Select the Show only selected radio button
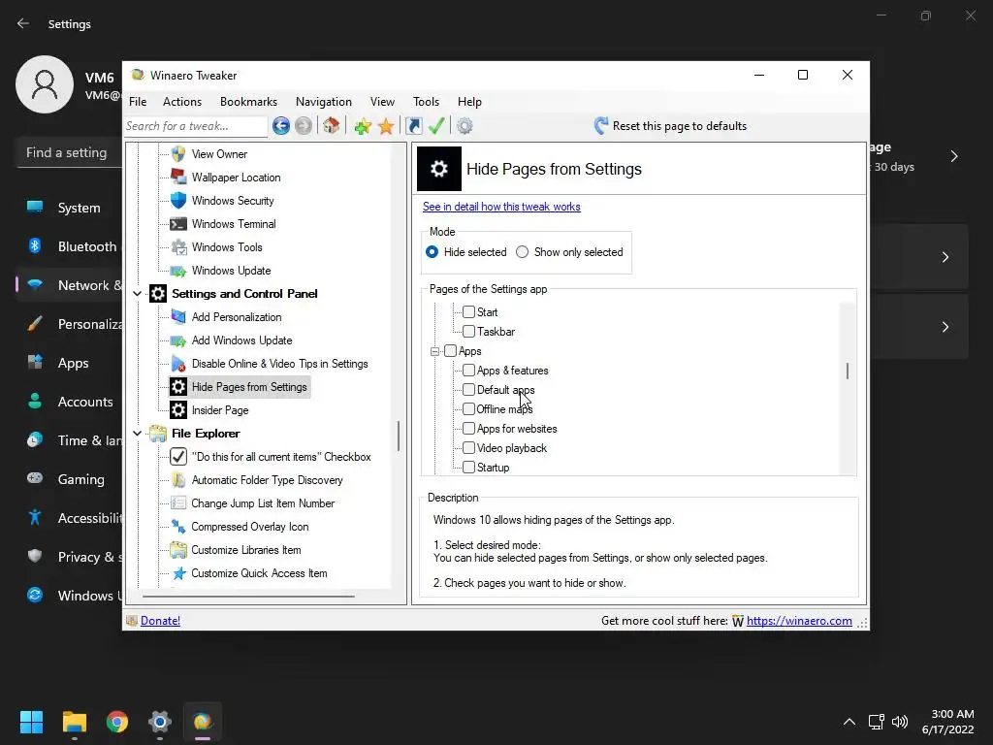Image resolution: width=993 pixels, height=745 pixels. point(522,252)
